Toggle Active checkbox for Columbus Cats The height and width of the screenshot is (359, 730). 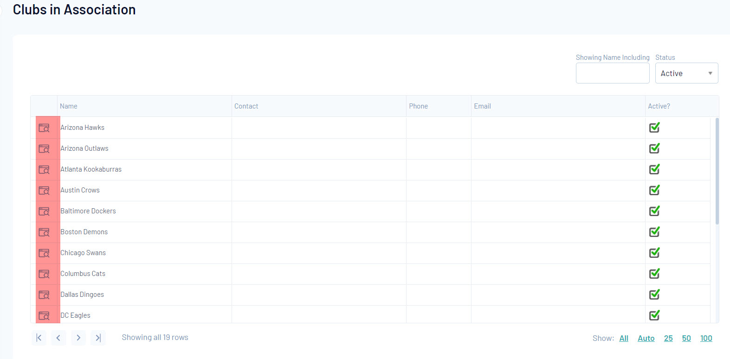point(654,274)
